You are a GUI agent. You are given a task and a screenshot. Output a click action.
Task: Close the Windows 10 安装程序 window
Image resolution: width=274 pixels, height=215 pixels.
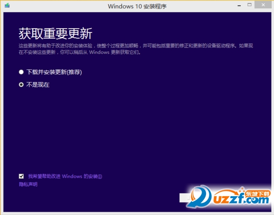tap(263, 5)
